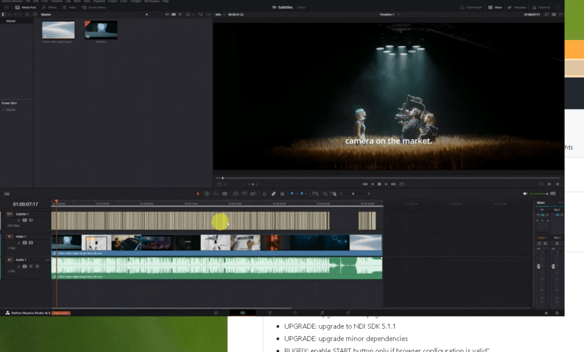
Task: Open the Index panel
Action: click(69, 7)
